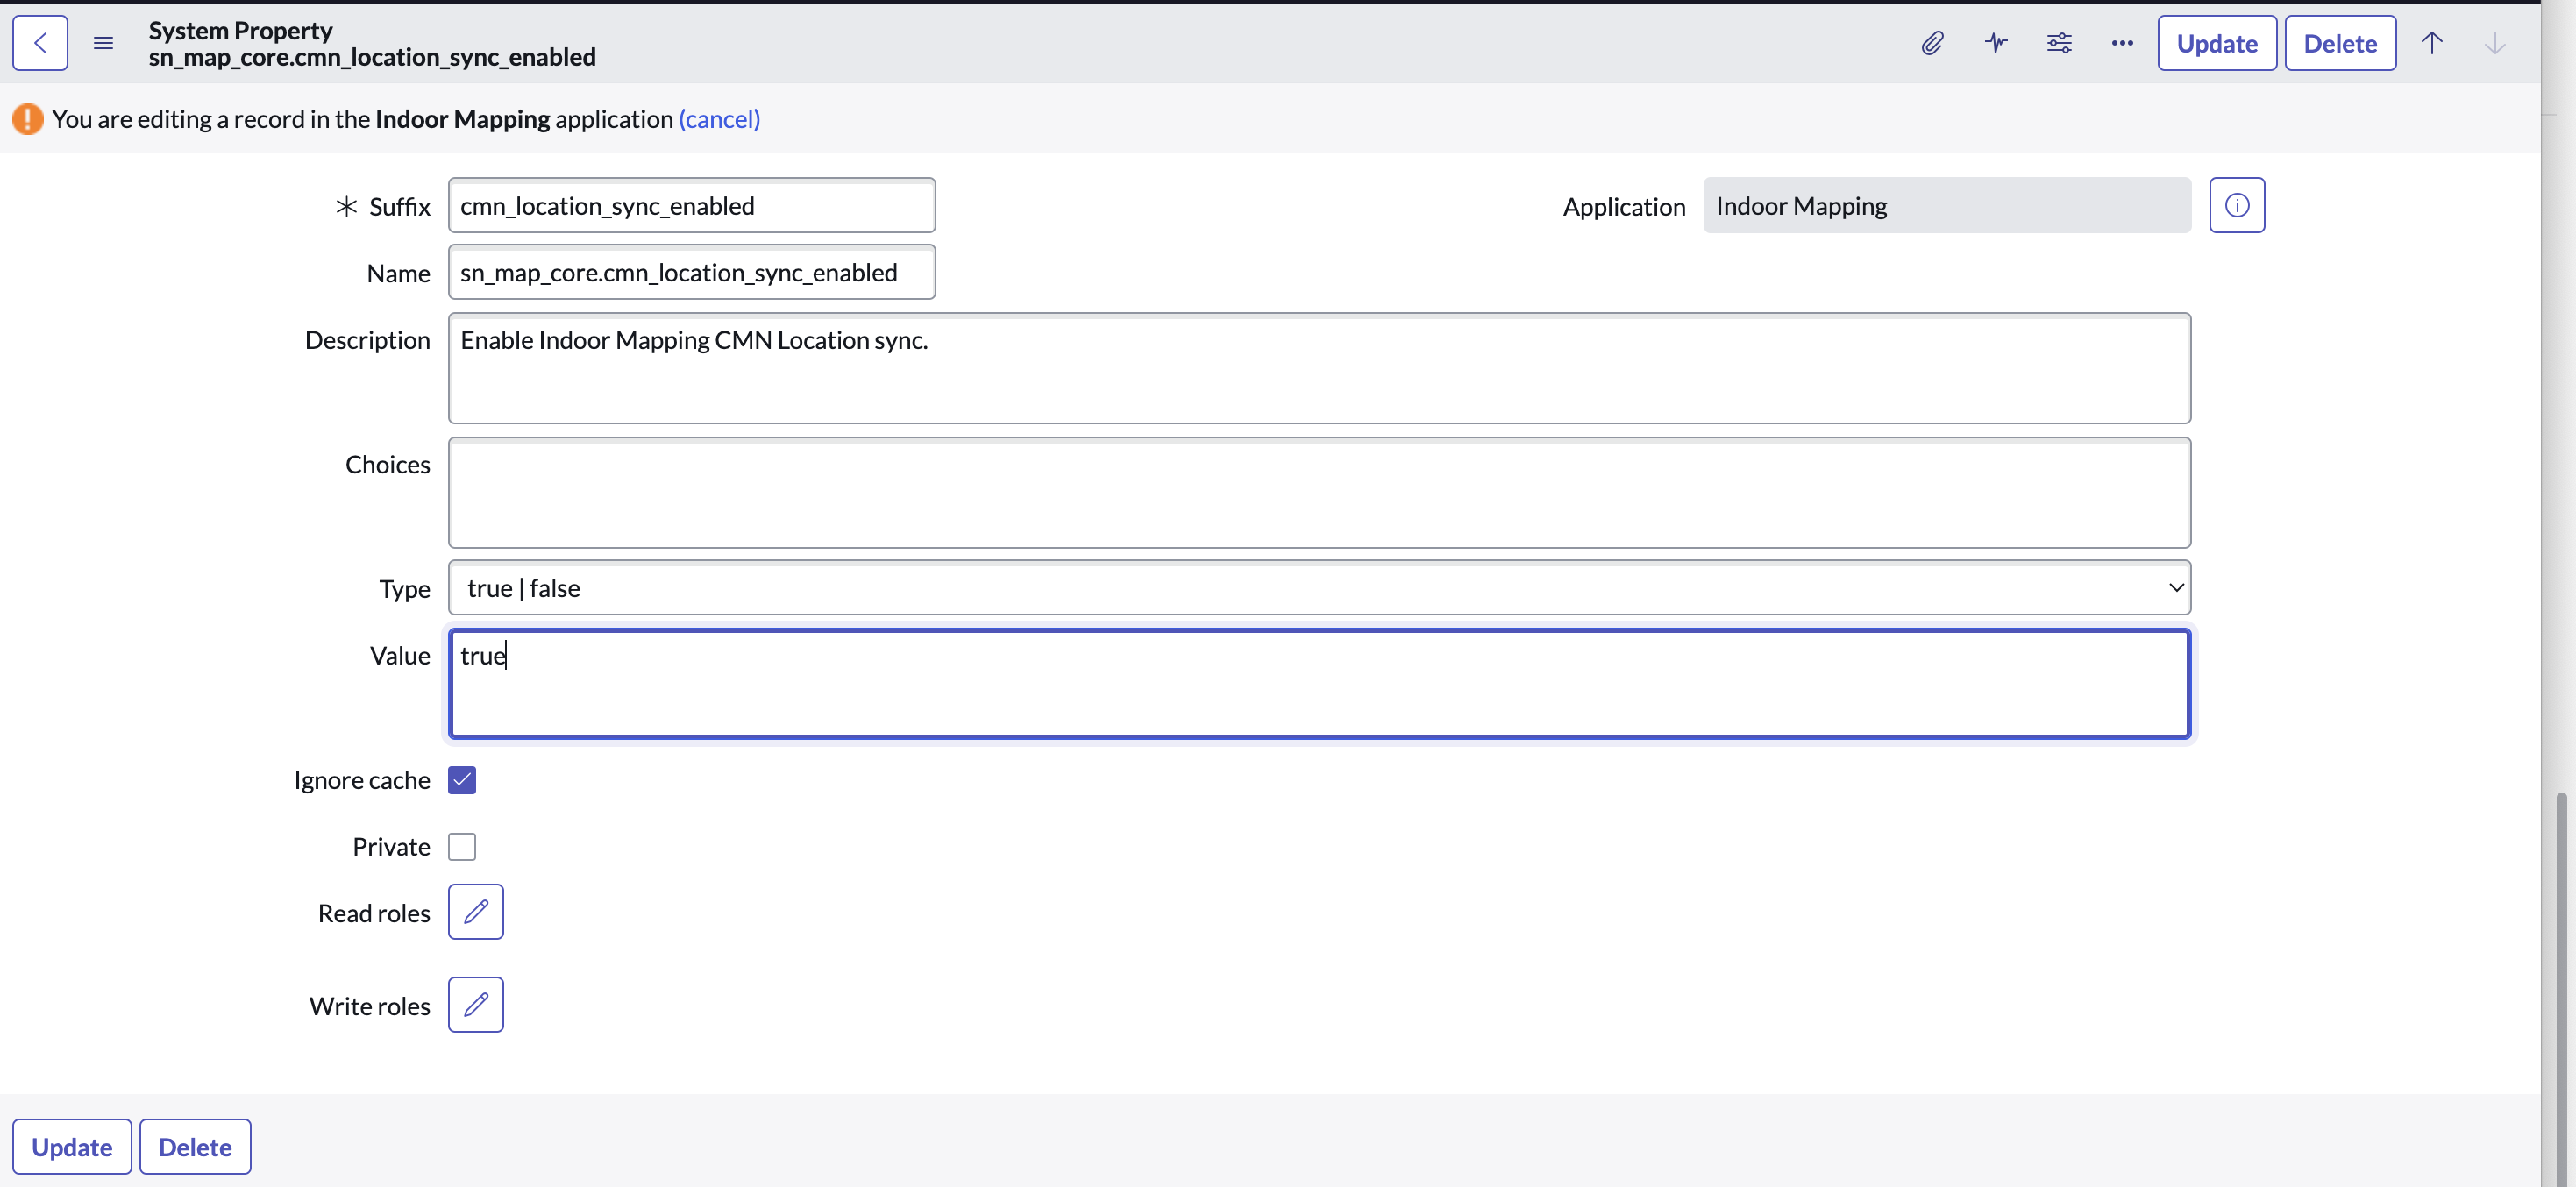Click into the Description text area
The image size is (2576, 1187).
pos(1319,368)
